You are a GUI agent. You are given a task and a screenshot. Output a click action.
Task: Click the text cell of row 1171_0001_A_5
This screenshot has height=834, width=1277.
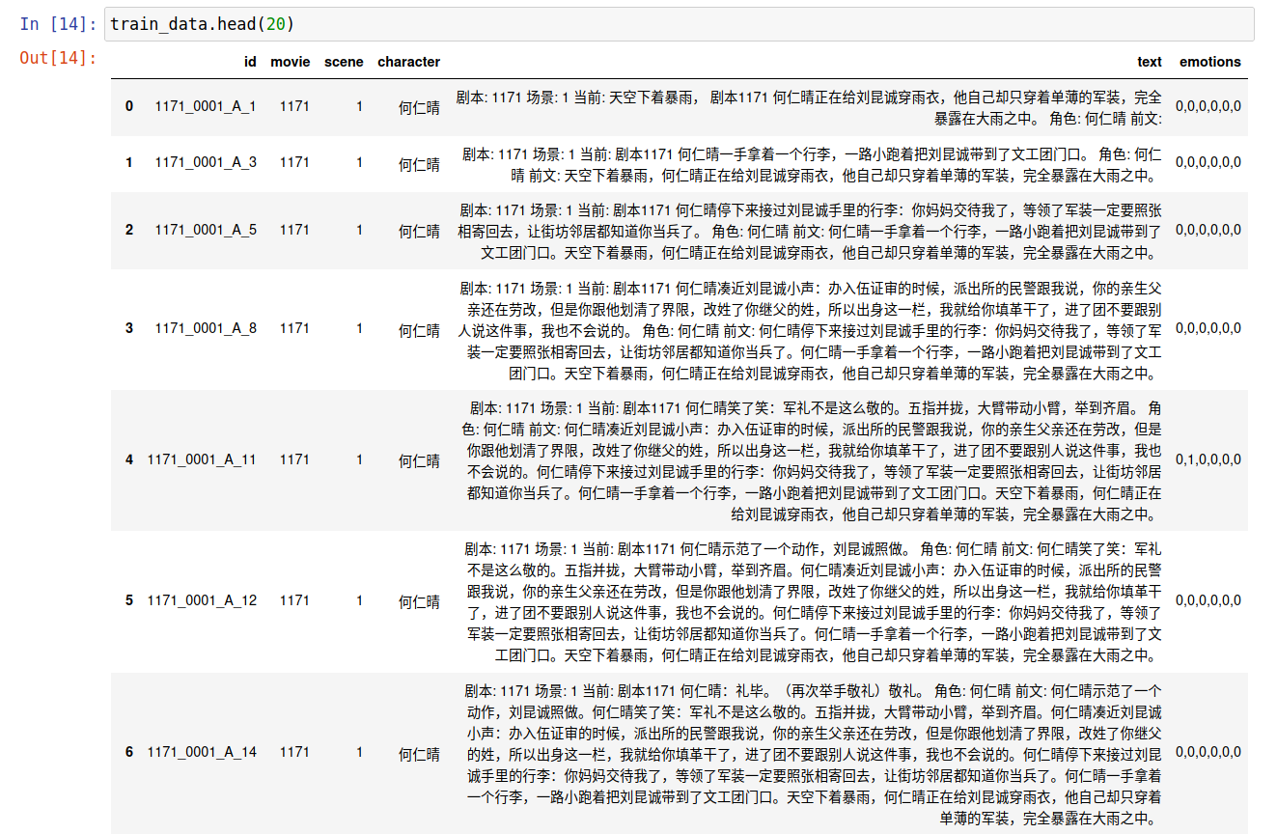pyautogui.click(x=808, y=231)
